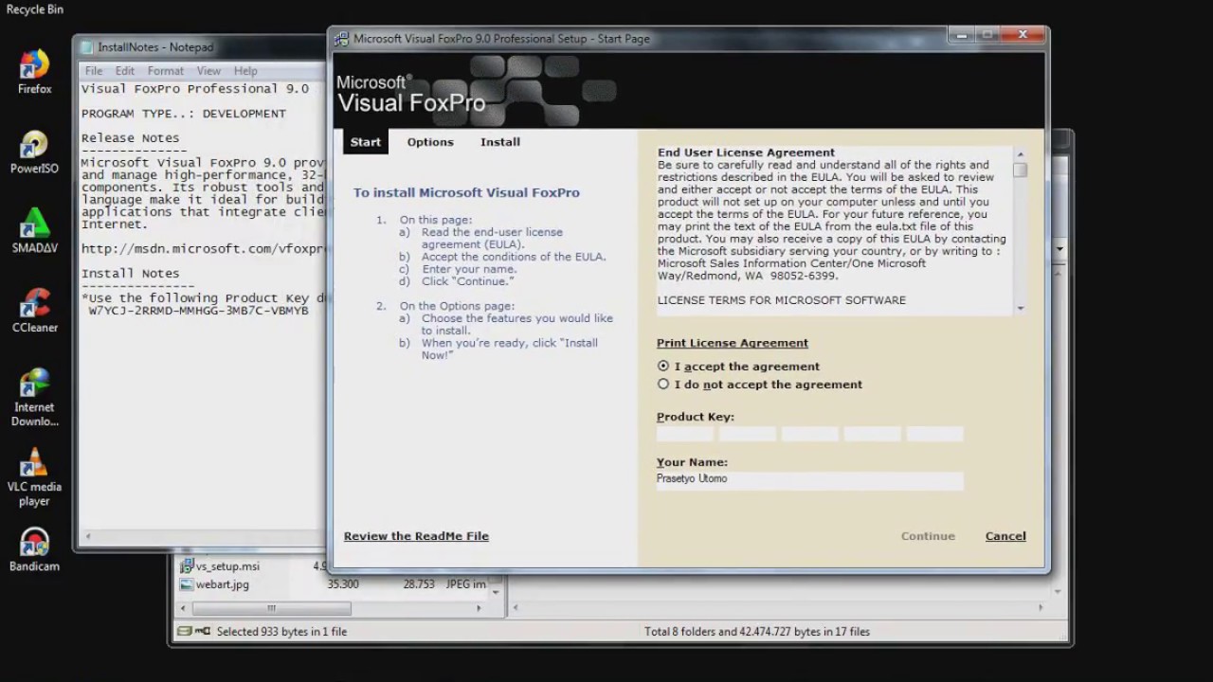Close the FoxPro Setup window
This screenshot has height=682, width=1213.
pyautogui.click(x=1023, y=35)
